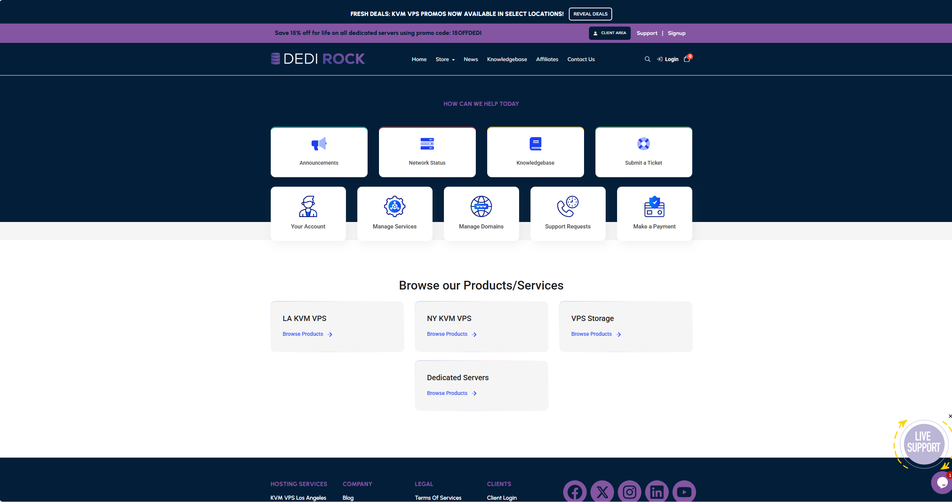The width and height of the screenshot is (952, 502).
Task: Click the Reveal Deals button
Action: click(x=590, y=14)
